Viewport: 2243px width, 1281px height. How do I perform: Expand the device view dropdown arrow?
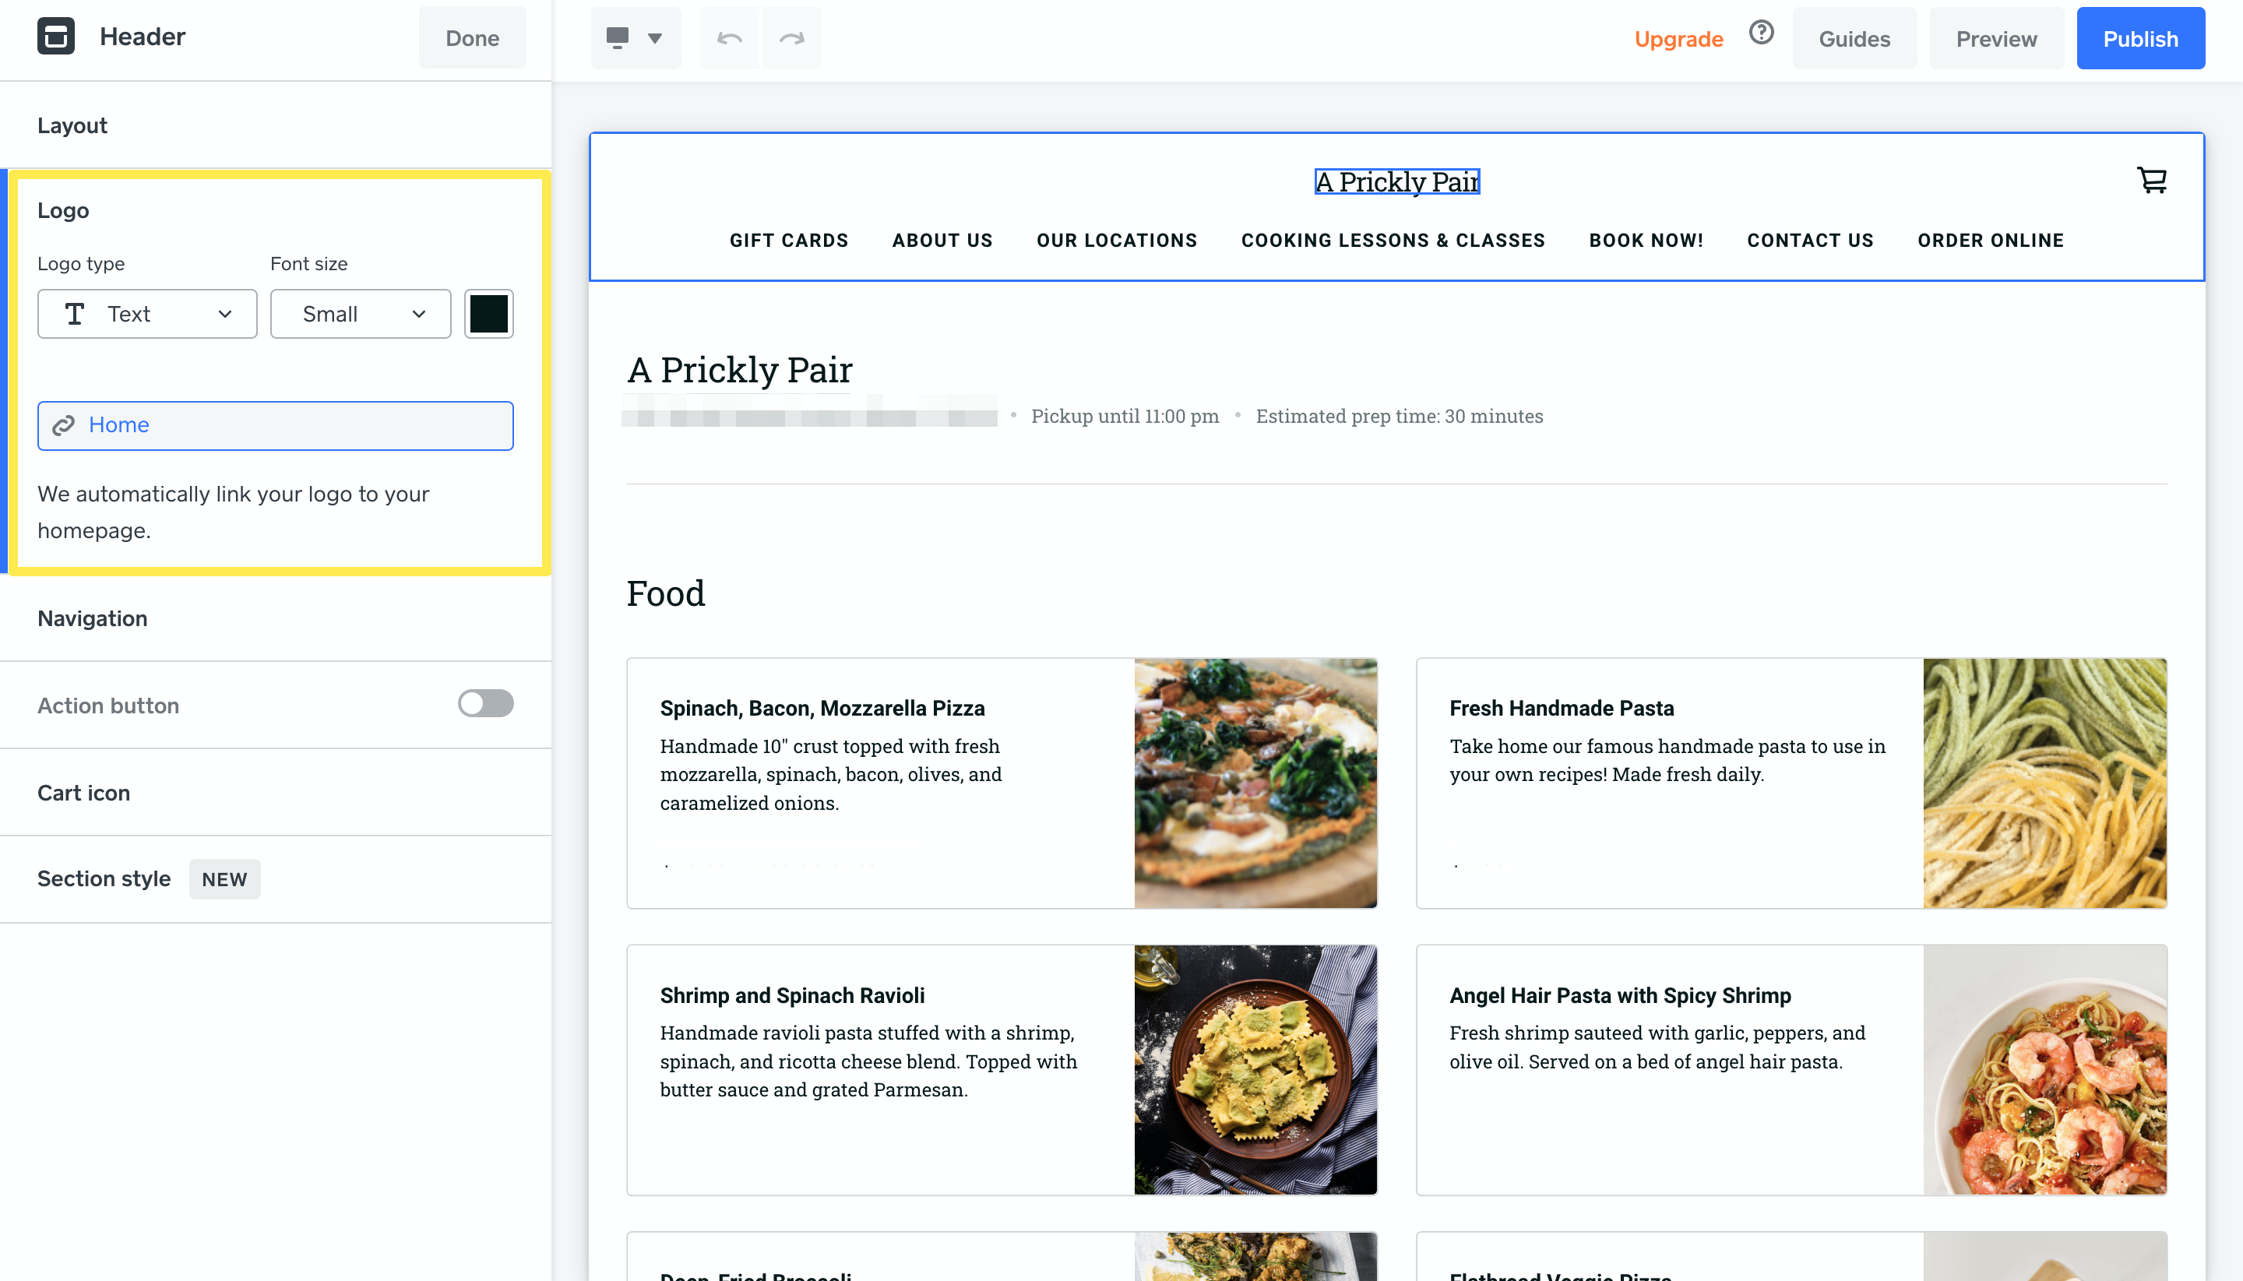pyautogui.click(x=655, y=38)
